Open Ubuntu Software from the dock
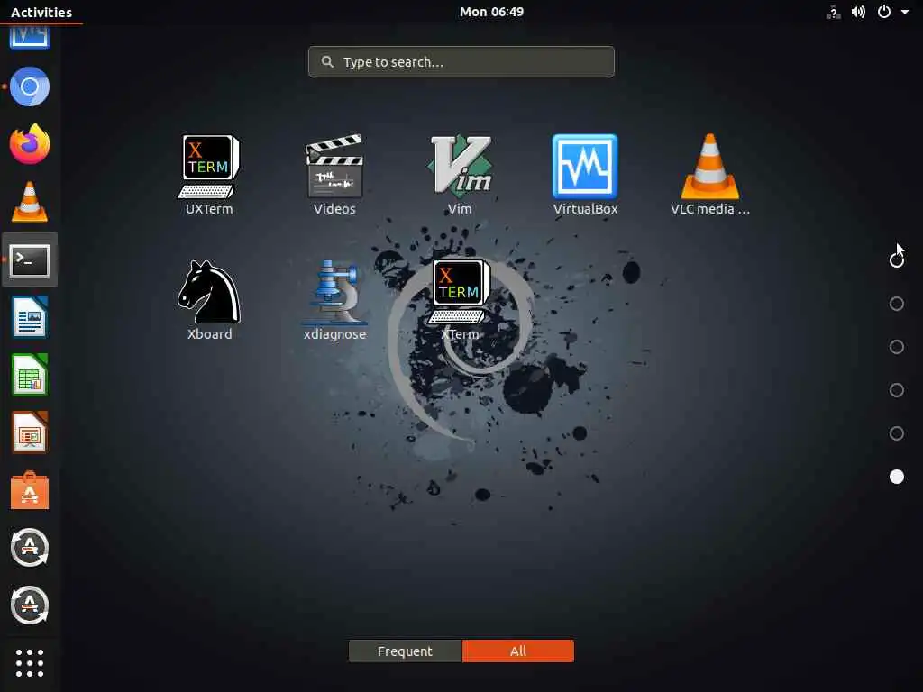923x692 pixels. pos(30,490)
